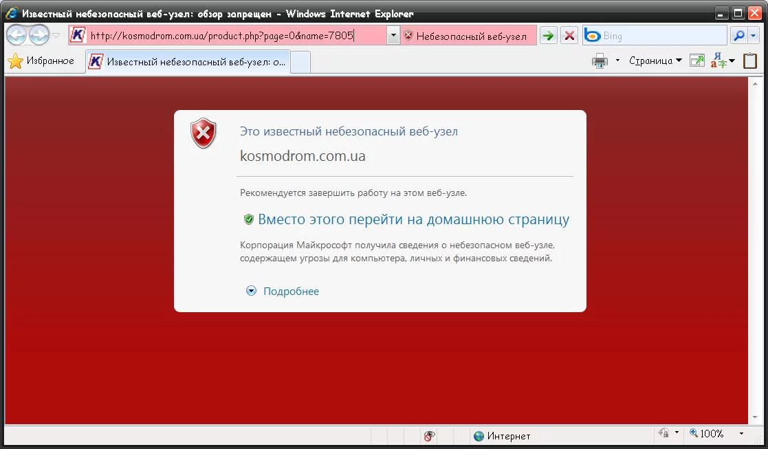Click the 100% zoom level button
768x449 pixels.
click(706, 433)
